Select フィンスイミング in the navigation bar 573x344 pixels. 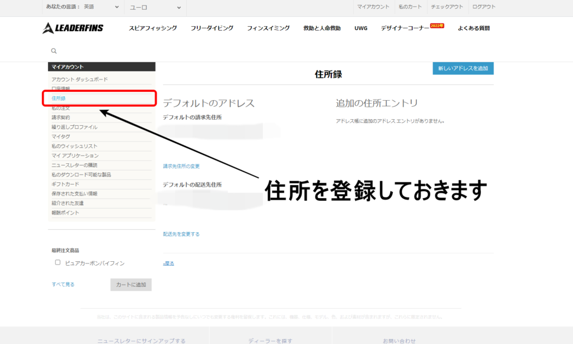pos(268,28)
